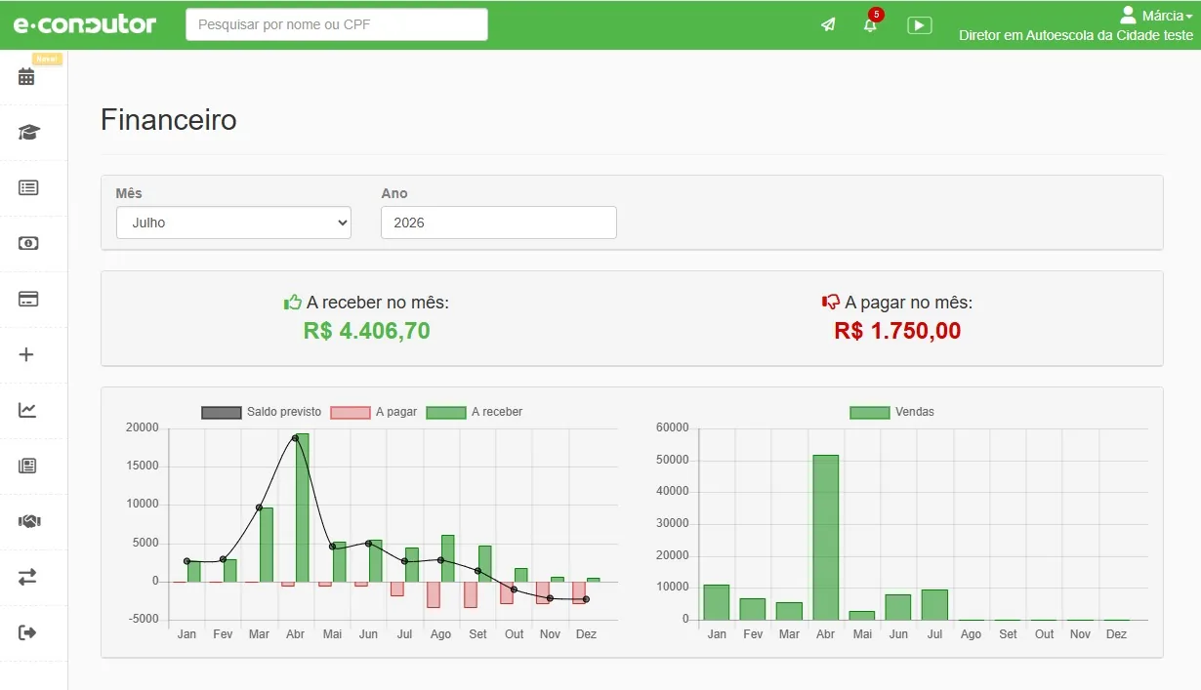Toggle Saldo previsto legend item
Image resolution: width=1201 pixels, height=690 pixels.
[262, 412]
